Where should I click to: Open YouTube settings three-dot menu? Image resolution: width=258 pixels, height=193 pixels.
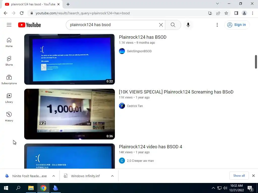point(217,25)
